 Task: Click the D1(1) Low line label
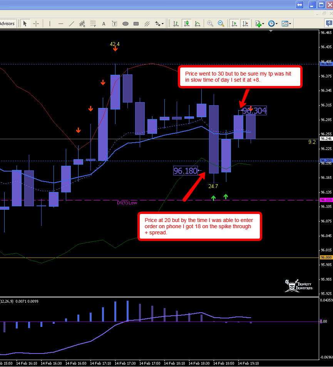[127, 203]
